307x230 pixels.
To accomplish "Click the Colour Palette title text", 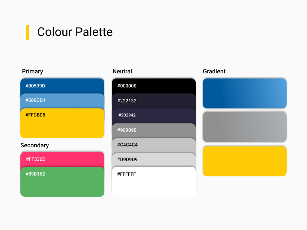I will tap(75, 32).
